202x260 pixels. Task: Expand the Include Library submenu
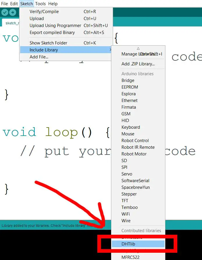(x=66, y=50)
